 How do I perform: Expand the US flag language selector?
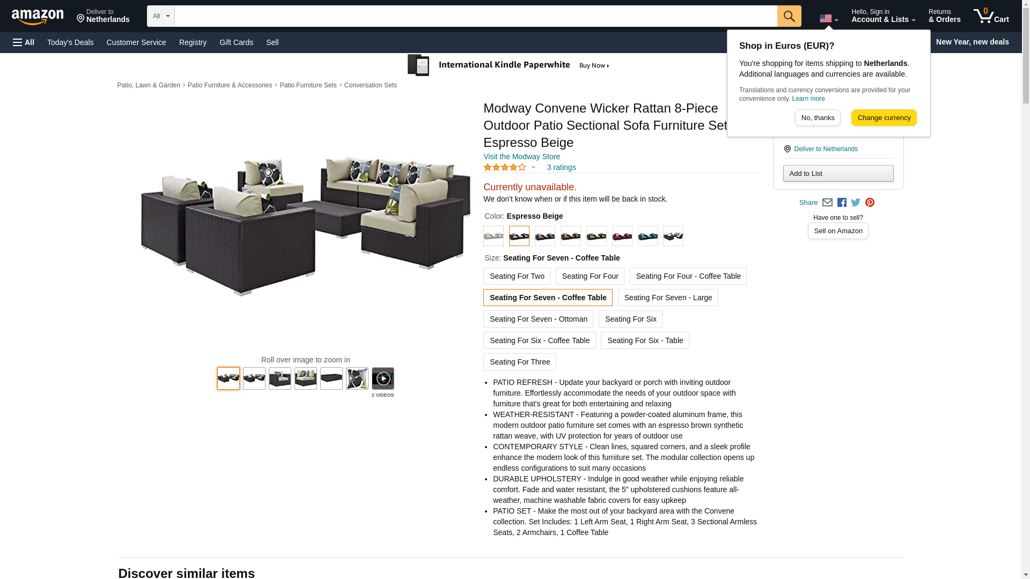pos(828,19)
